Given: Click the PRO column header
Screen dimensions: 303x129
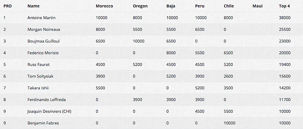Looking at the screenshot, I should pyautogui.click(x=7, y=6).
